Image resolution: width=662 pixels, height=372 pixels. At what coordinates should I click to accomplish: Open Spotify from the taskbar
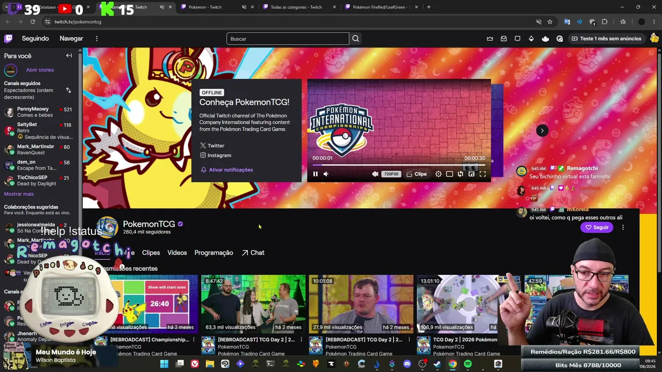click(x=468, y=364)
